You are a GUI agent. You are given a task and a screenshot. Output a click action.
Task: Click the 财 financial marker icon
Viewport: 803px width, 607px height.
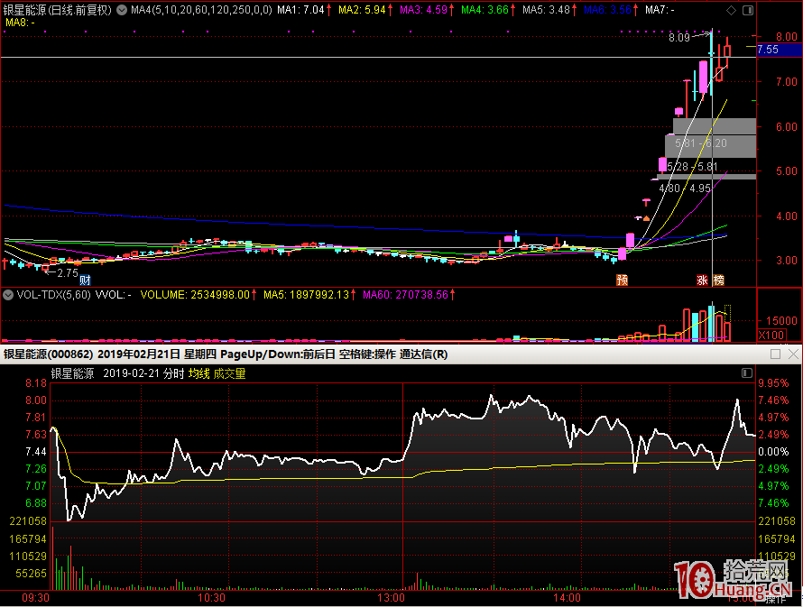pos(84,280)
